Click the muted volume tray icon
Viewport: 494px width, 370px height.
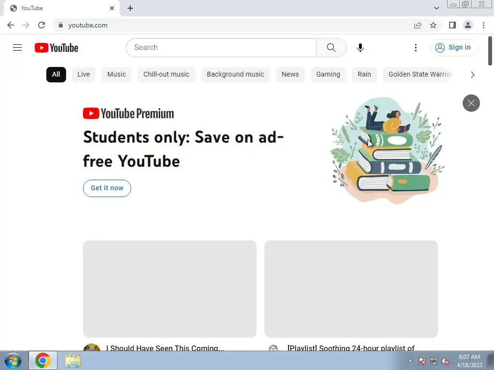pyautogui.click(x=445, y=361)
